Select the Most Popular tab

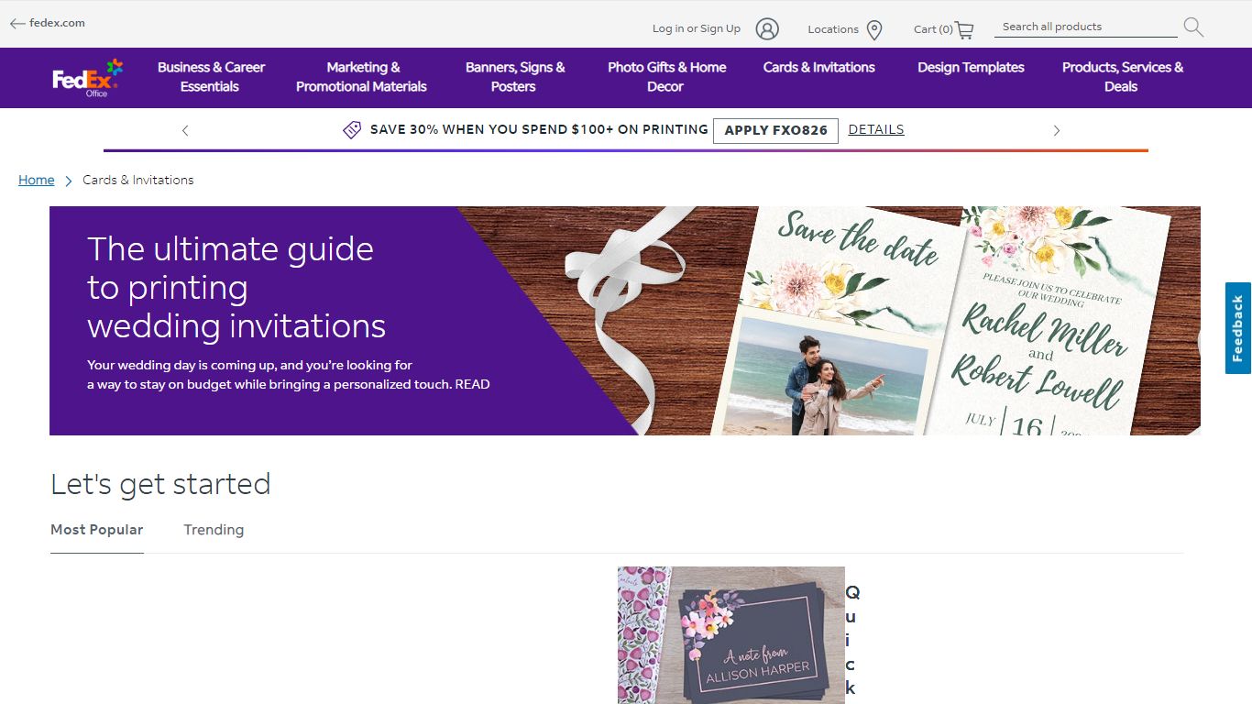click(97, 530)
